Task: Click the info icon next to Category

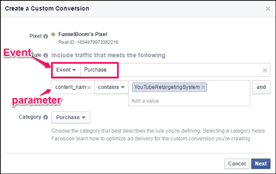Action: pos(46,117)
